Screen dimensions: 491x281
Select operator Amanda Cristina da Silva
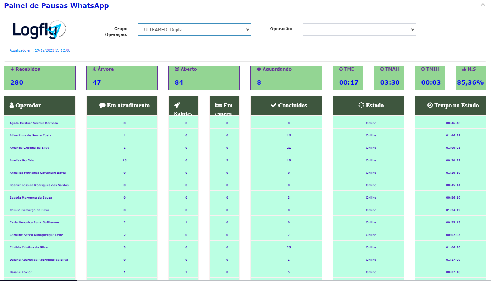pos(29,148)
